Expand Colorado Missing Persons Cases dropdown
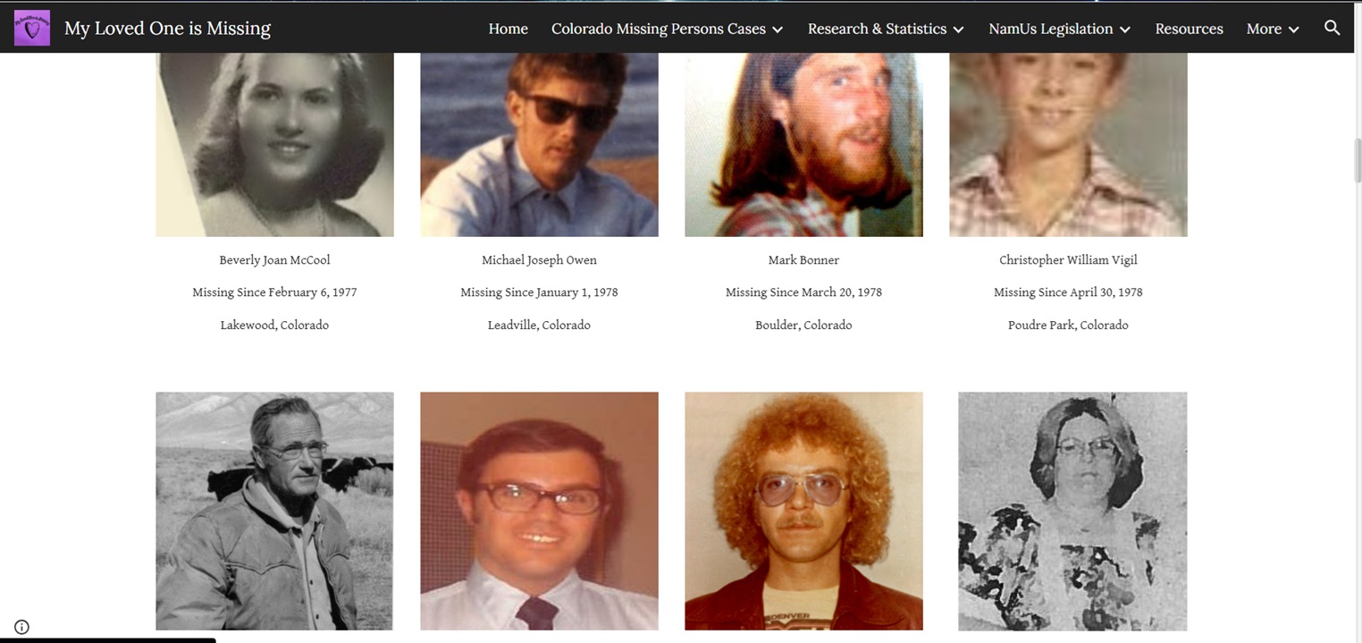 [x=667, y=29]
